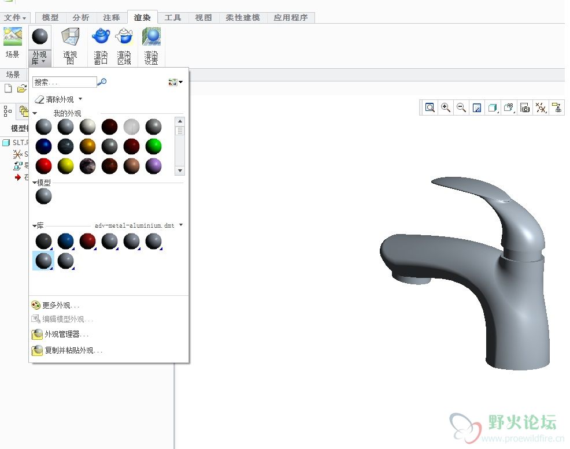Click the 搜索 search input field
This screenshot has width=570, height=449.
64,82
